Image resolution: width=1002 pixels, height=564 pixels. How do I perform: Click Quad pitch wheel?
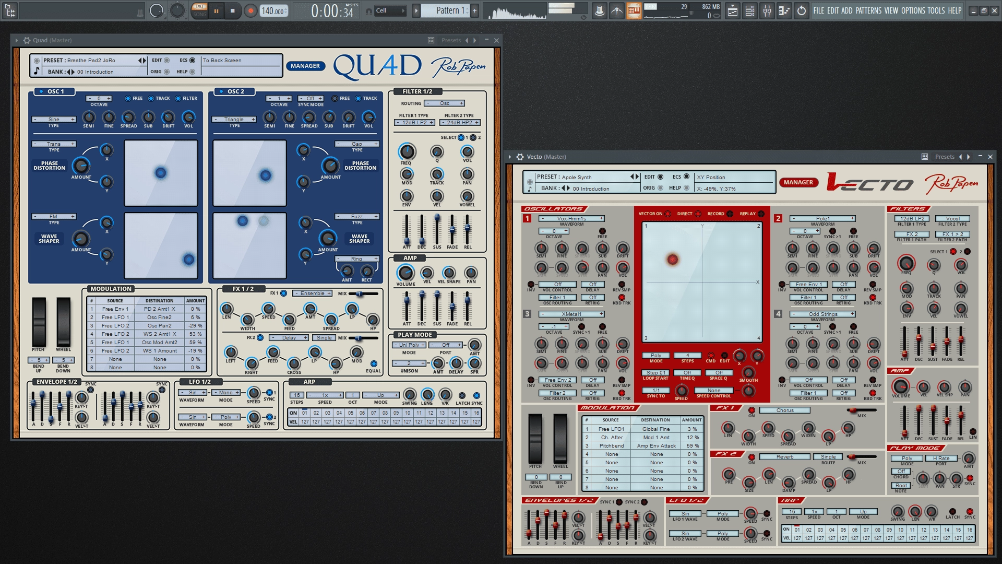click(39, 321)
